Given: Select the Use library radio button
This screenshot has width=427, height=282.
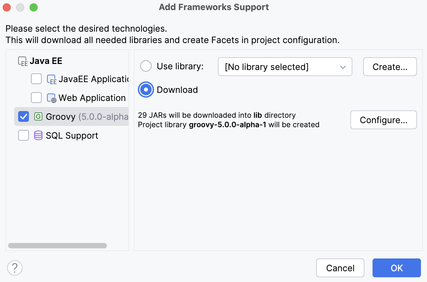Looking at the screenshot, I should click(146, 66).
